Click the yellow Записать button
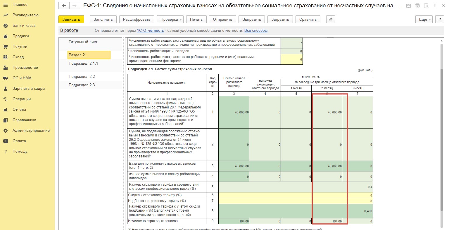 pyautogui.click(x=71, y=20)
